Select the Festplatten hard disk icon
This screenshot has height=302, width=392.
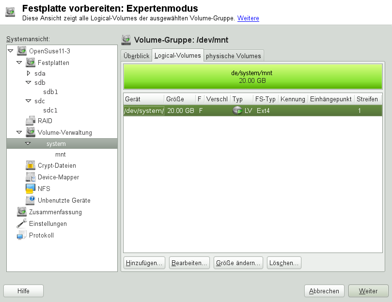click(30, 63)
